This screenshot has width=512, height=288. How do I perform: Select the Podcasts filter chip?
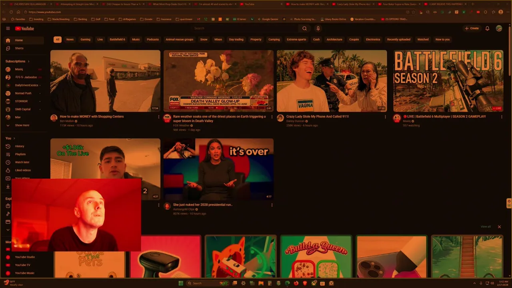(153, 40)
